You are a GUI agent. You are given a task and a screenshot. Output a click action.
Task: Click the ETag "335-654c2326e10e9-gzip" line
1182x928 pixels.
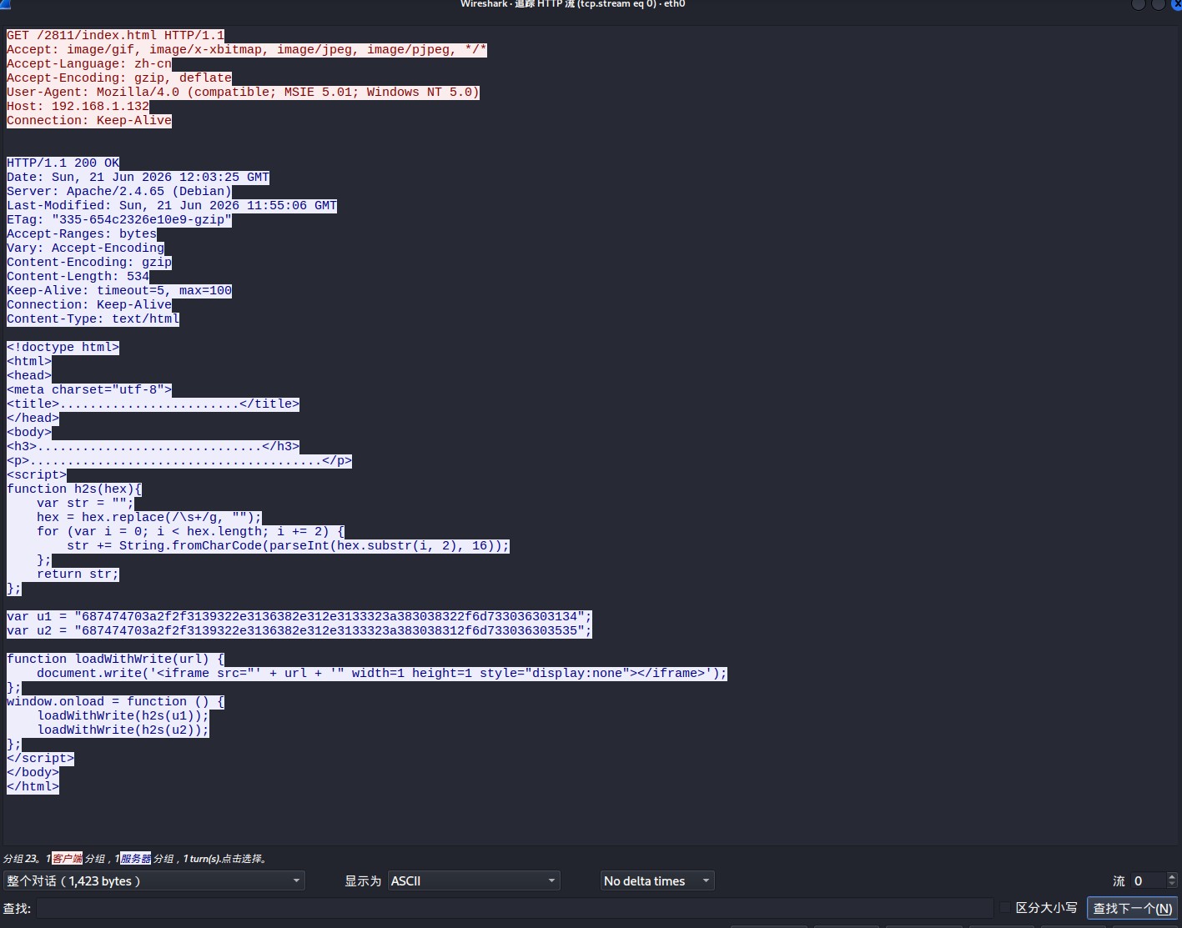point(119,219)
